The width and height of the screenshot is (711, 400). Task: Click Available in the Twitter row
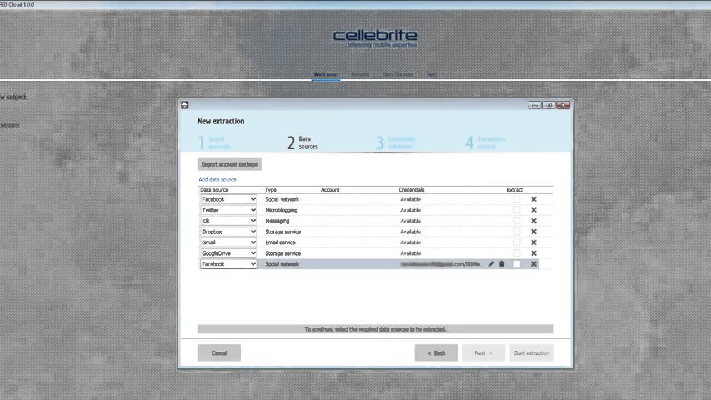click(x=411, y=210)
